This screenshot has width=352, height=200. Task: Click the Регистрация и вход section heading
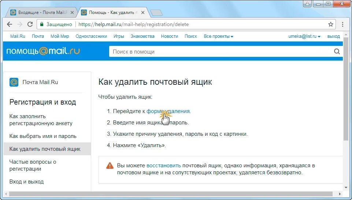click(x=42, y=102)
